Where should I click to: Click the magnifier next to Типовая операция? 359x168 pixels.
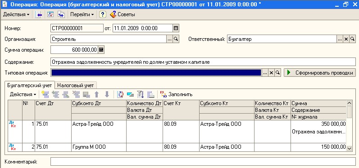click(x=278, y=73)
